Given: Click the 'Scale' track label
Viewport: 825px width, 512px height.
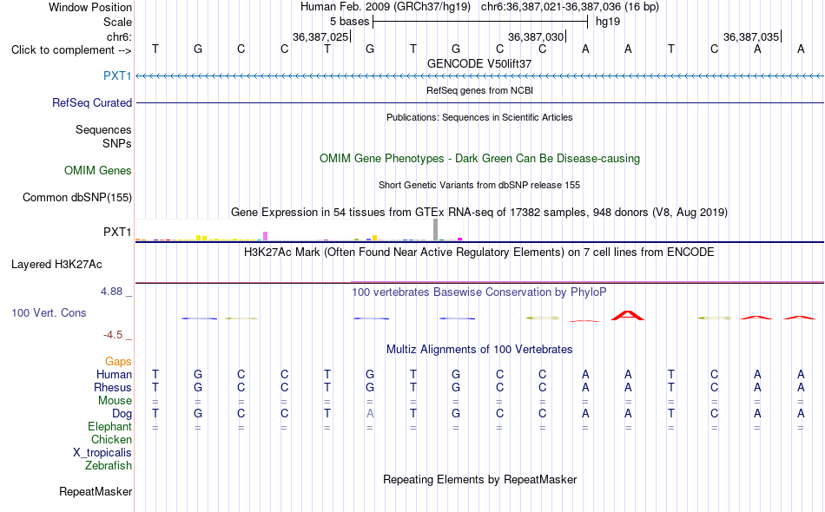Looking at the screenshot, I should pos(117,22).
